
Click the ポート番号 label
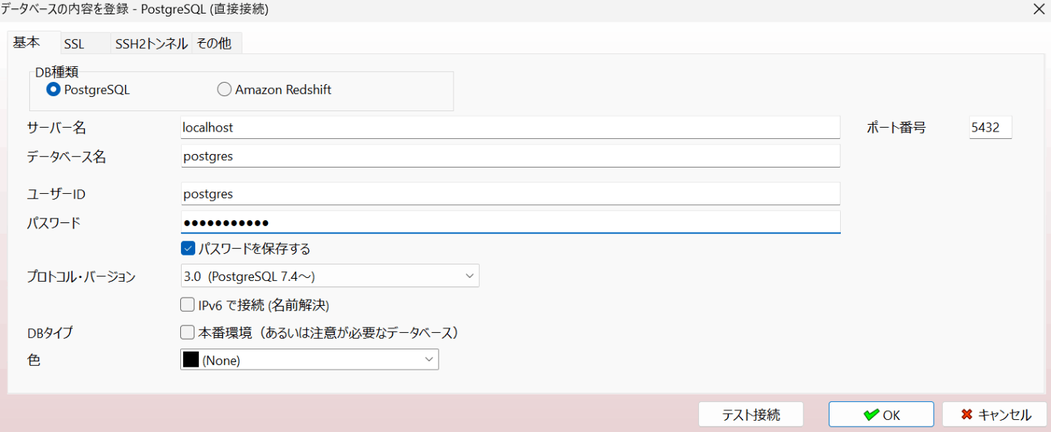coord(896,128)
